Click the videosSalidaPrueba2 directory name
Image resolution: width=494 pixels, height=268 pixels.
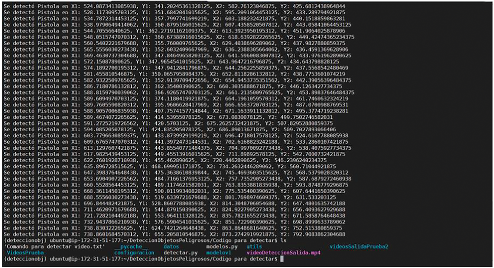point(359,246)
